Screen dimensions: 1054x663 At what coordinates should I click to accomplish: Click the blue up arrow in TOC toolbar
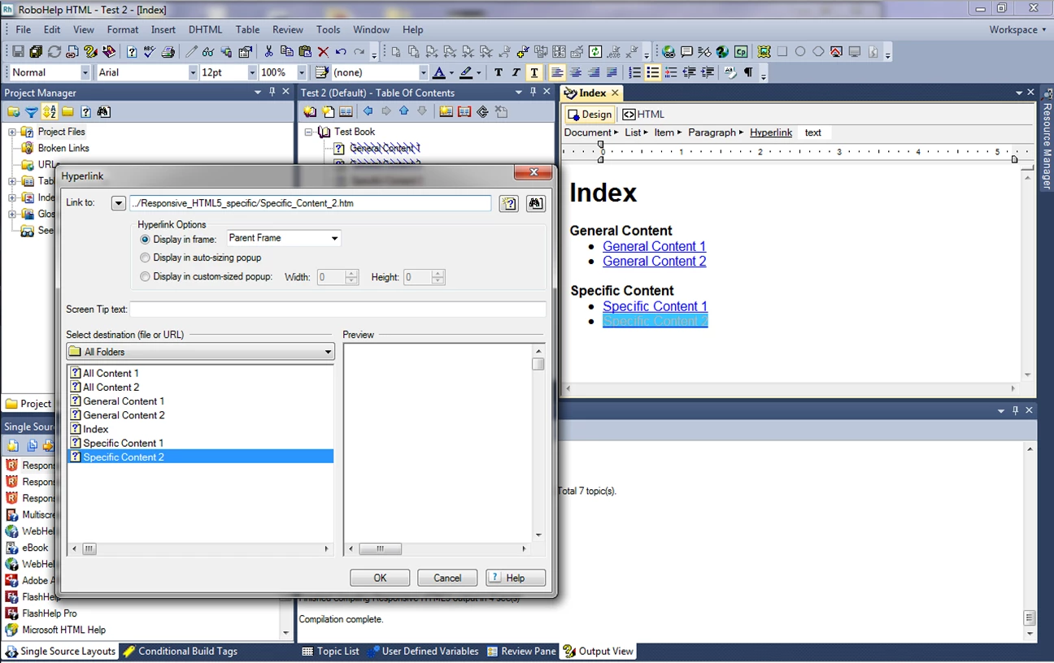point(403,112)
